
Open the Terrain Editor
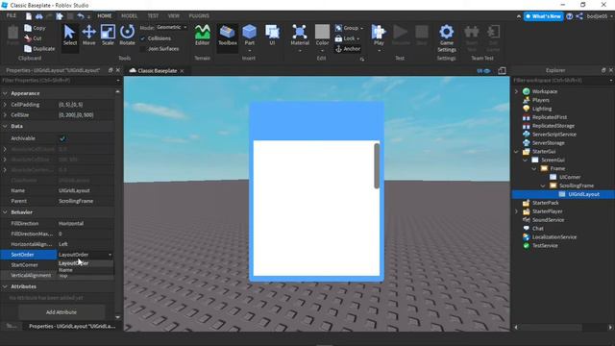pyautogui.click(x=203, y=36)
